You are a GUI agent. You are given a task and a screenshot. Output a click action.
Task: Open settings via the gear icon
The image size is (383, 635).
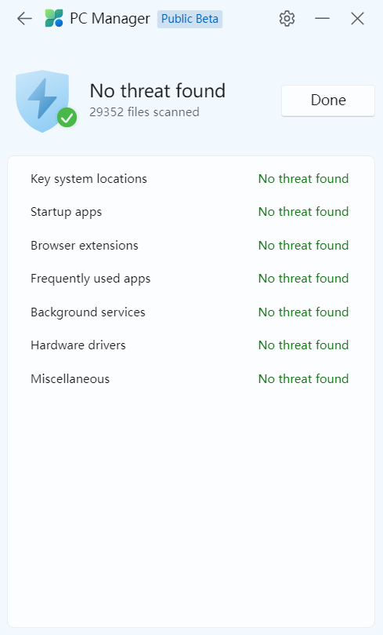(287, 19)
